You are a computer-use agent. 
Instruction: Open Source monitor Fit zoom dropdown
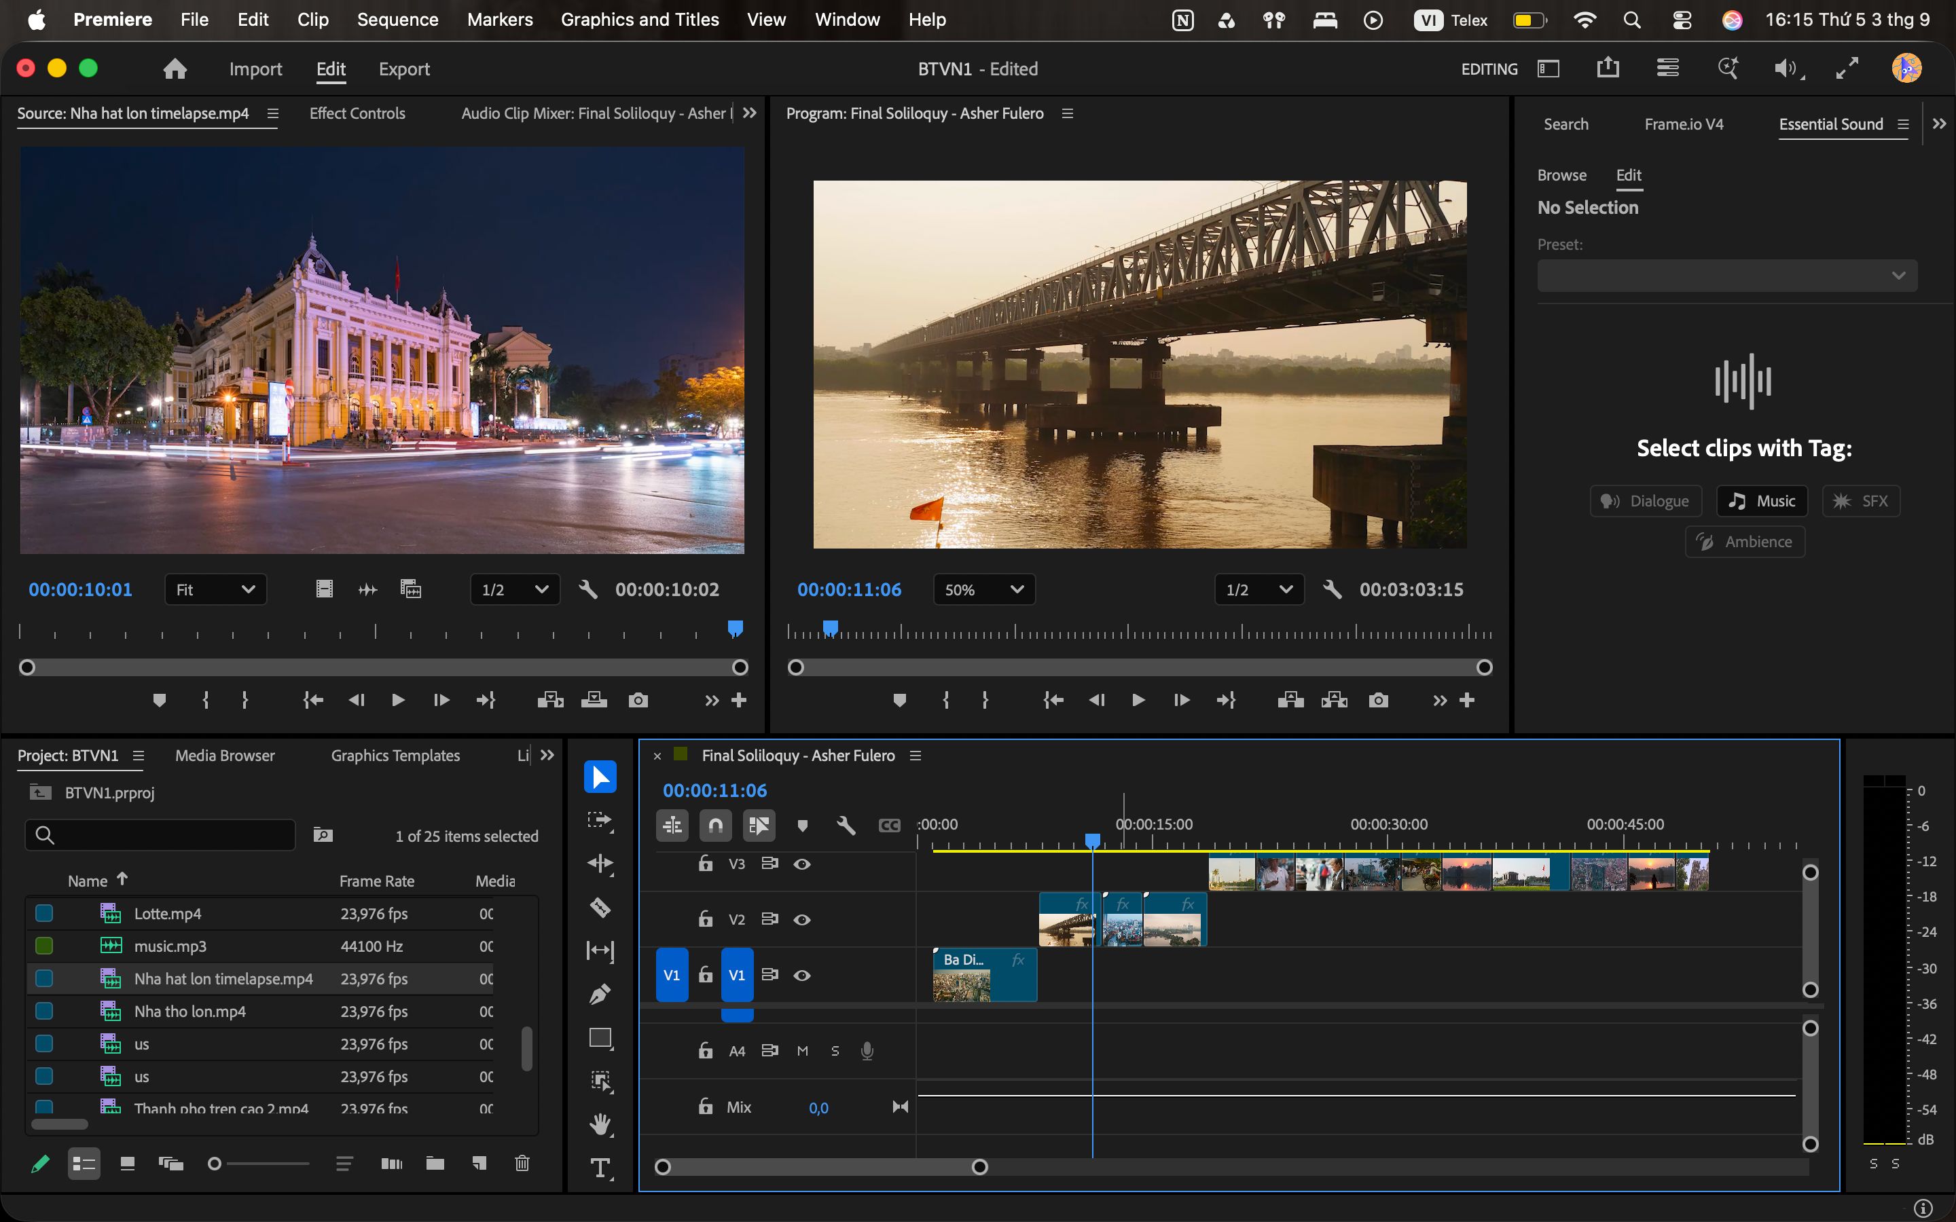(x=215, y=589)
